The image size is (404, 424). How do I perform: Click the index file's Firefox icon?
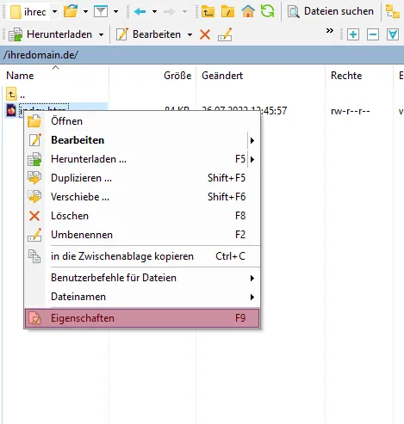(11, 110)
